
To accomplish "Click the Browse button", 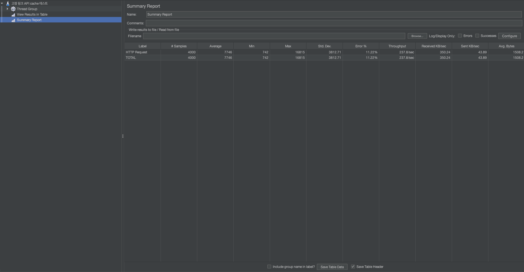I will 417,36.
